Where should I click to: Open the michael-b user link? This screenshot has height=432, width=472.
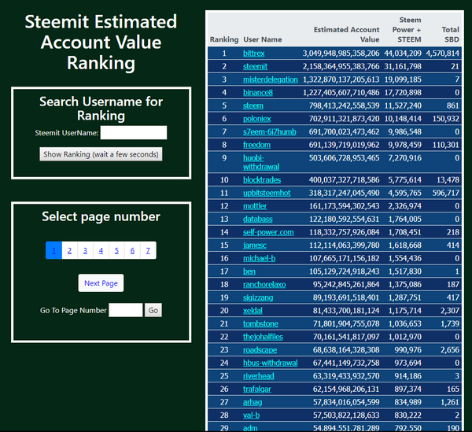[259, 258]
